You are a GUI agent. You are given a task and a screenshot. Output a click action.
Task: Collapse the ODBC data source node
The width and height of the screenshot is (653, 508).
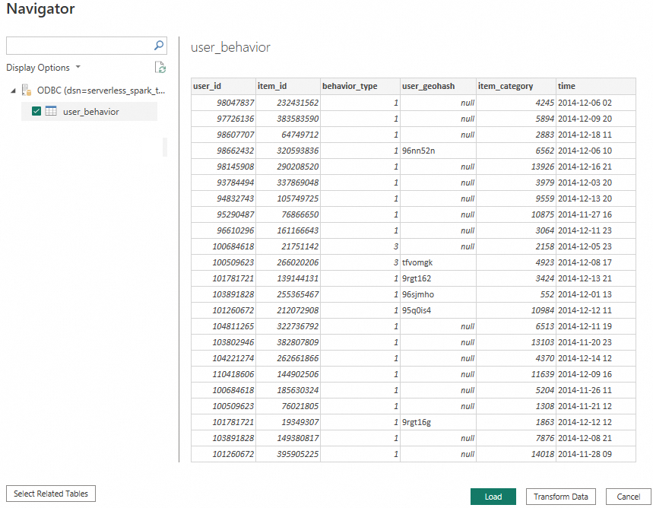coord(13,90)
